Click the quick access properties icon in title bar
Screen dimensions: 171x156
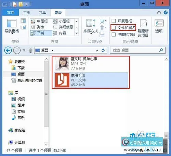(15, 4)
